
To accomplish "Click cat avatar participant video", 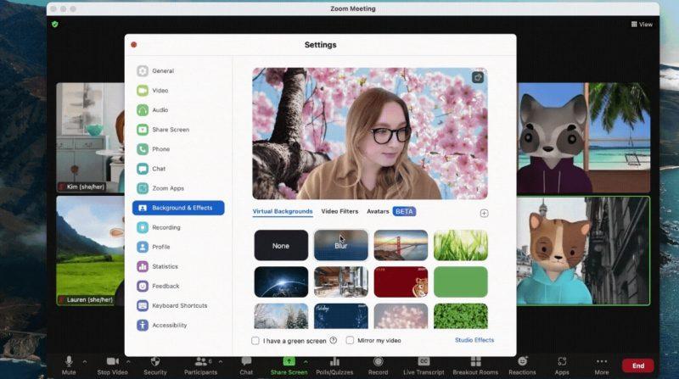I will (583, 251).
